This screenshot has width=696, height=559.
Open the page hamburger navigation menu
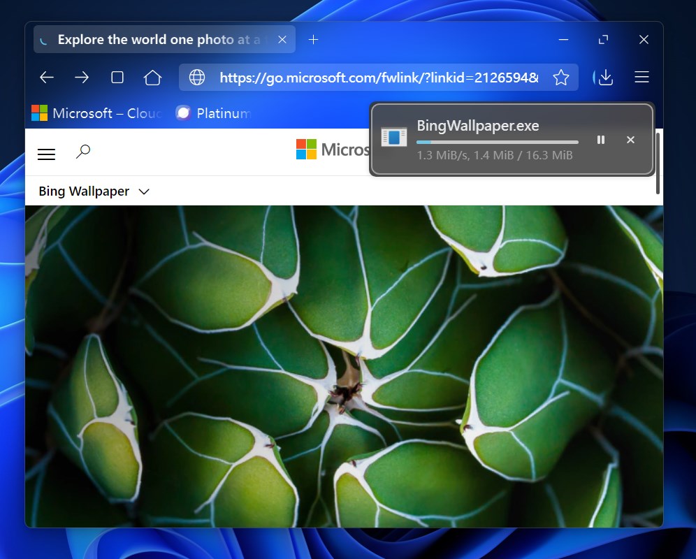click(46, 154)
